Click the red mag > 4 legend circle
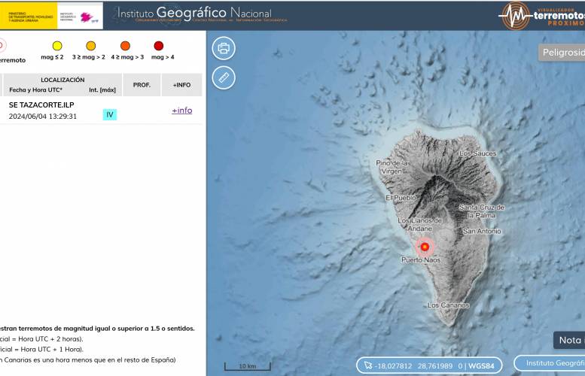 point(158,45)
